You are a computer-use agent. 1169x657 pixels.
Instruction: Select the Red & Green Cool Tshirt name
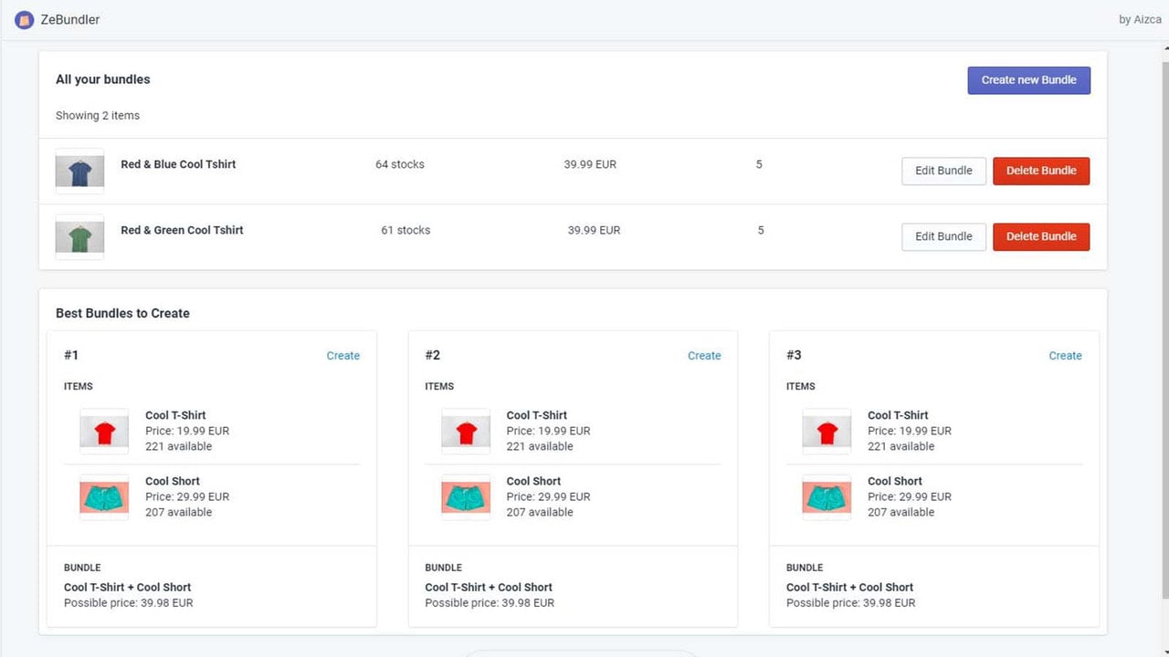182,230
